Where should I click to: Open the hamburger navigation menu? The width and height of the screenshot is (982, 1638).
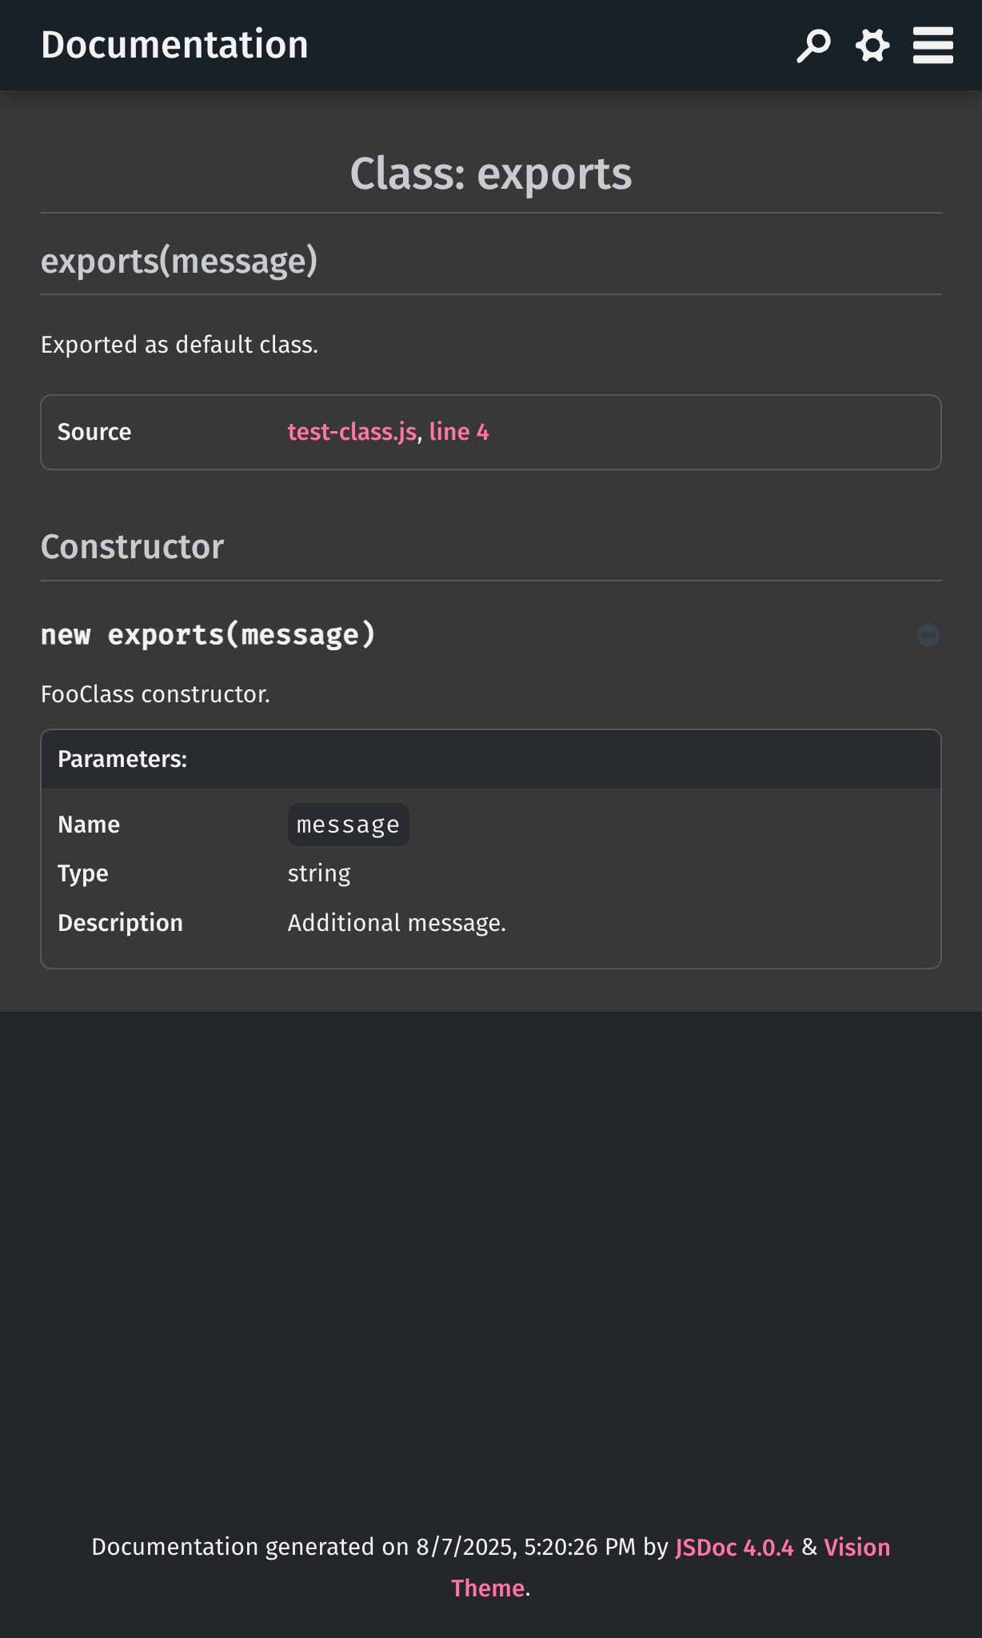tap(932, 46)
